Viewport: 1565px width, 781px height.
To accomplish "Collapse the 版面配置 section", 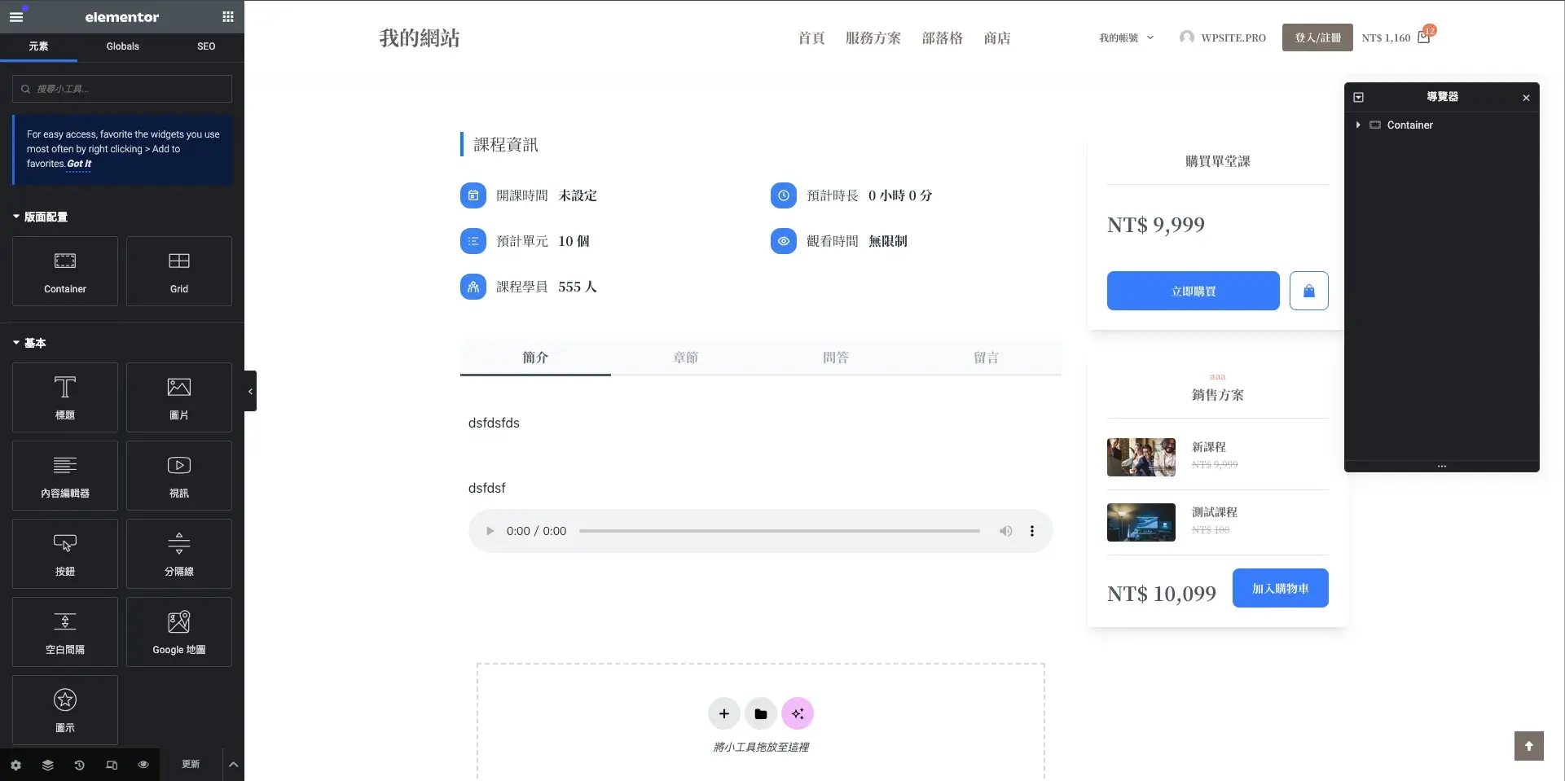I will pos(40,217).
